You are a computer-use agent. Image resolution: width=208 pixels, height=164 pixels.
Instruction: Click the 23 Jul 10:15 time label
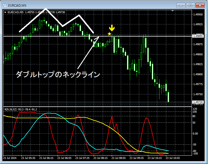coord(155,158)
